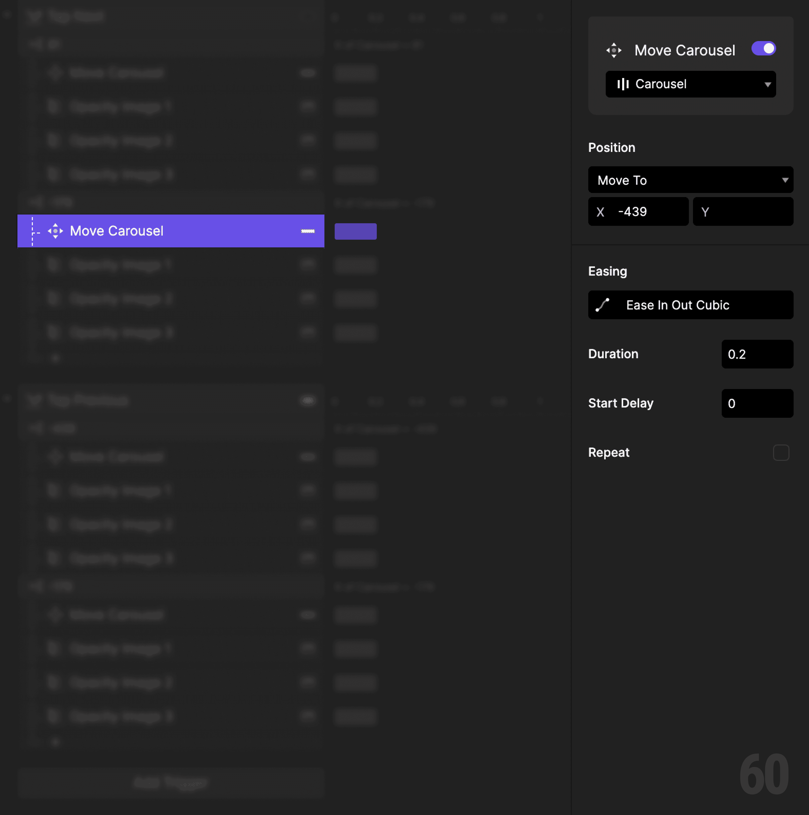
Task: Select the Duration field showing 0.2
Action: click(757, 354)
